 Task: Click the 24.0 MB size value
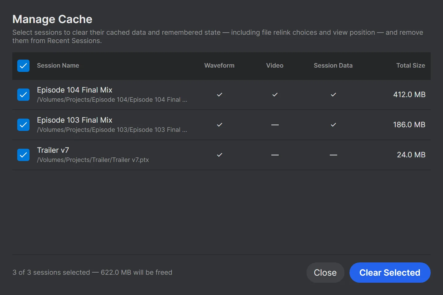(411, 155)
